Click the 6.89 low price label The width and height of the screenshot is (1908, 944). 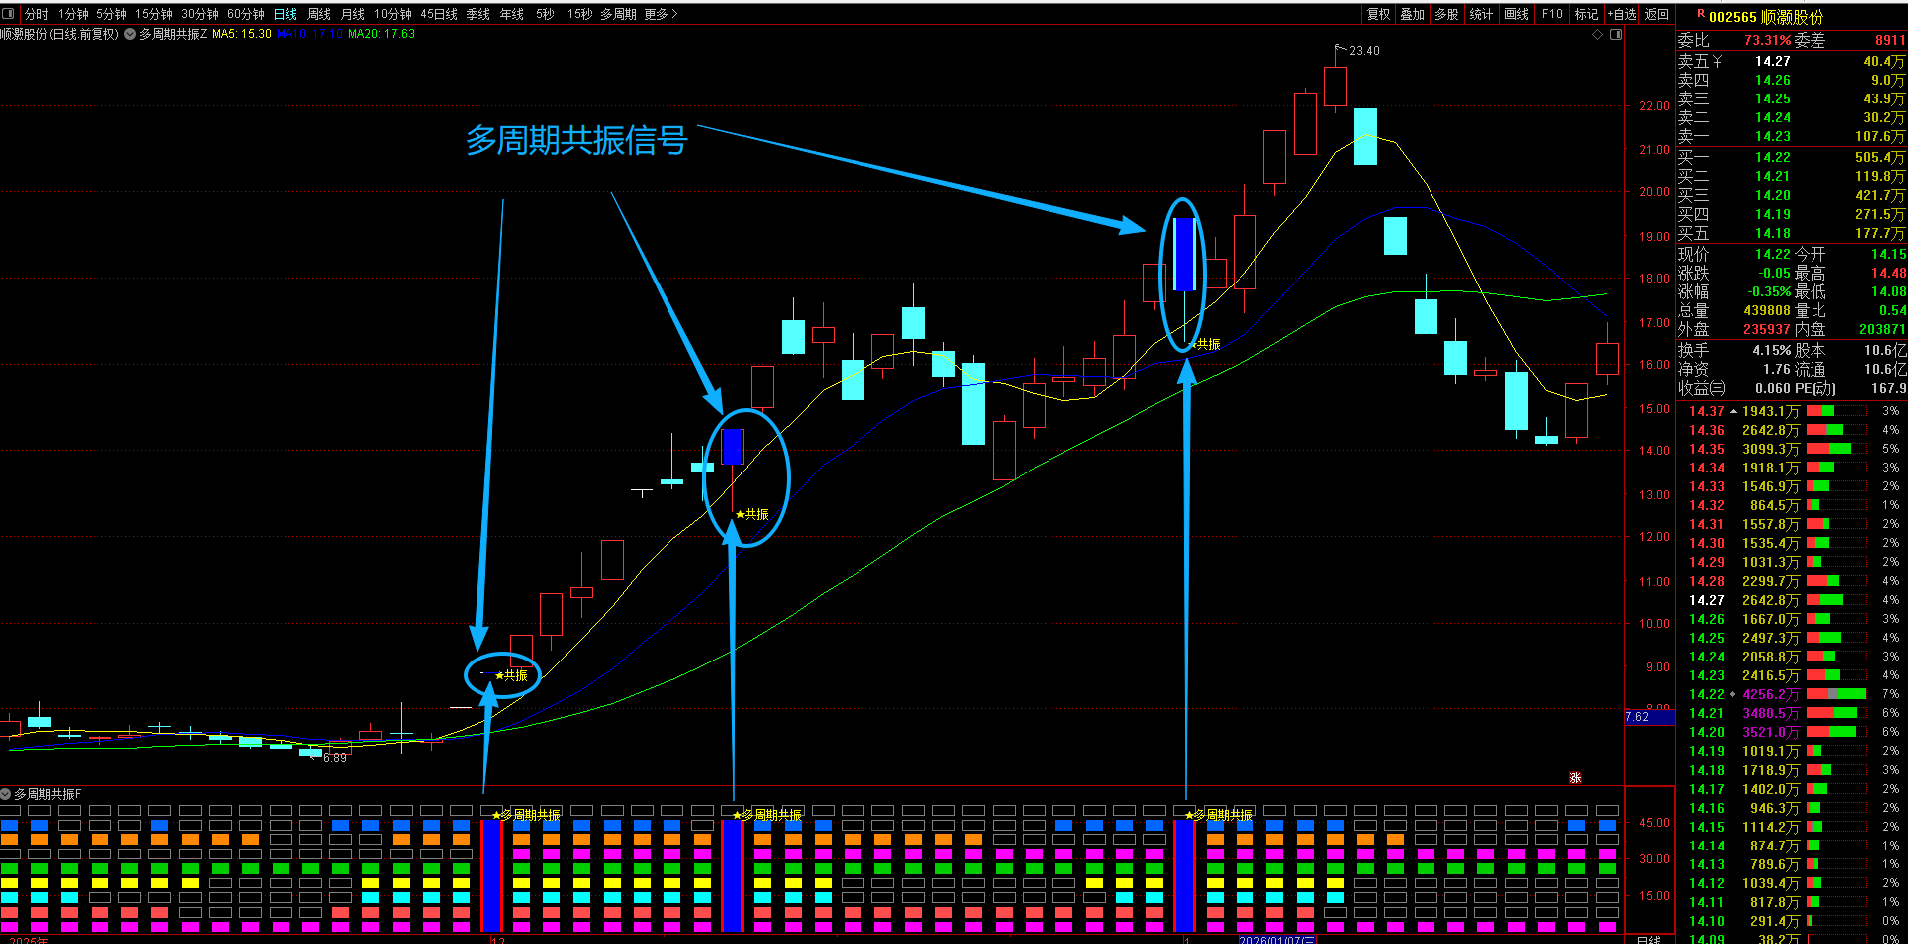point(335,758)
